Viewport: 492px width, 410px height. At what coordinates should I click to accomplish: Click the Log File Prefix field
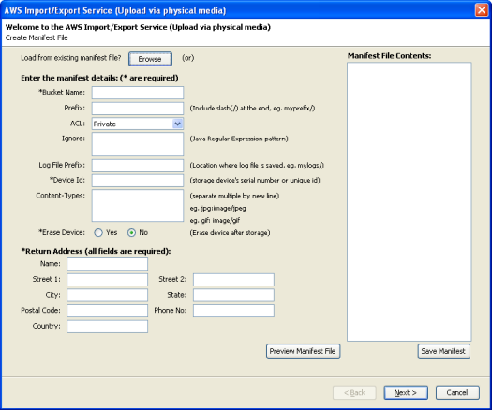click(x=138, y=165)
